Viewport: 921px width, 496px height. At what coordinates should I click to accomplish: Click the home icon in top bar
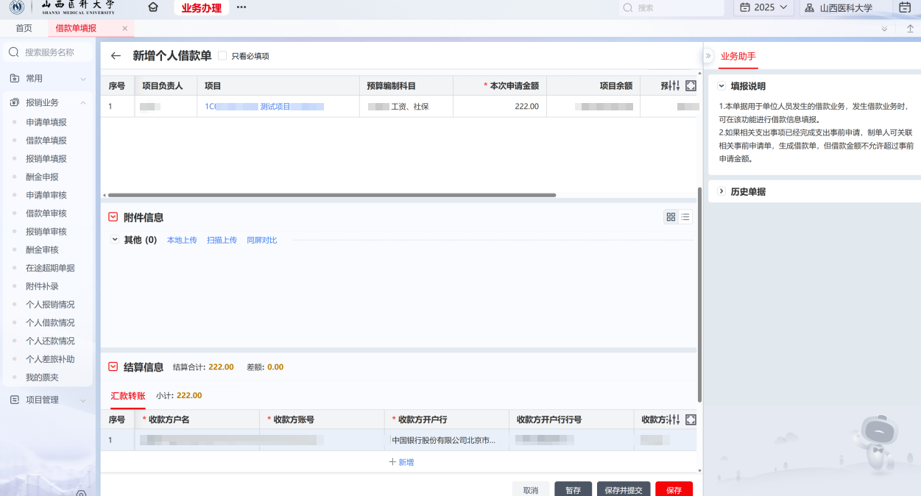click(x=153, y=7)
